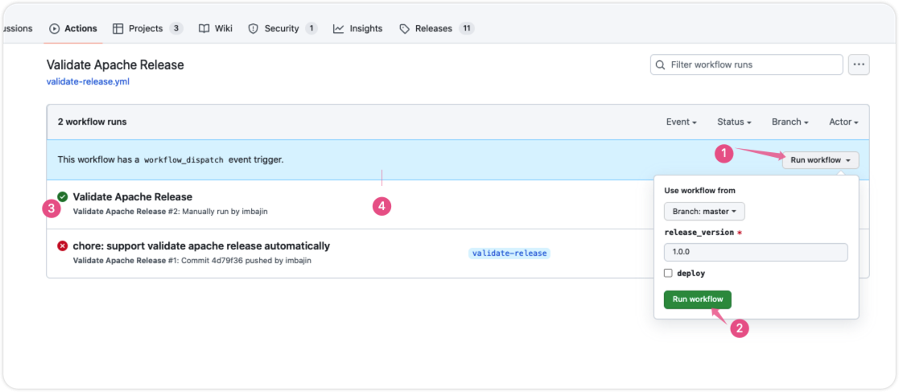Viewport: 899px width, 392px height.
Task: Click the Wiki book icon
Action: click(204, 29)
